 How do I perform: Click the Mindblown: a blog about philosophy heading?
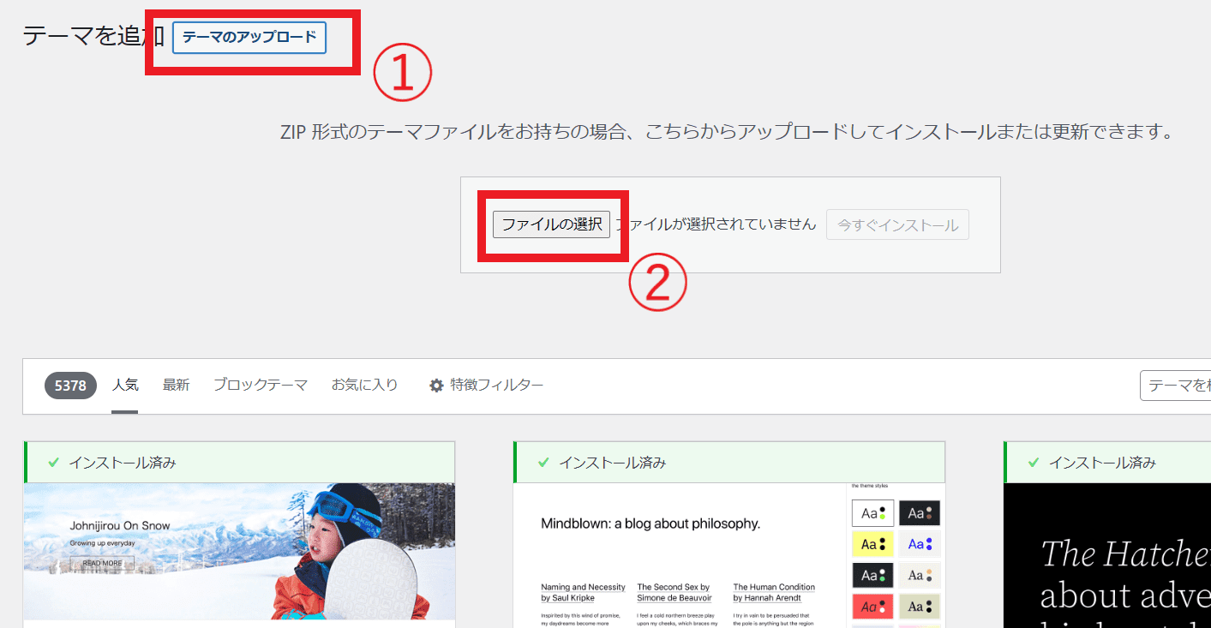point(650,523)
